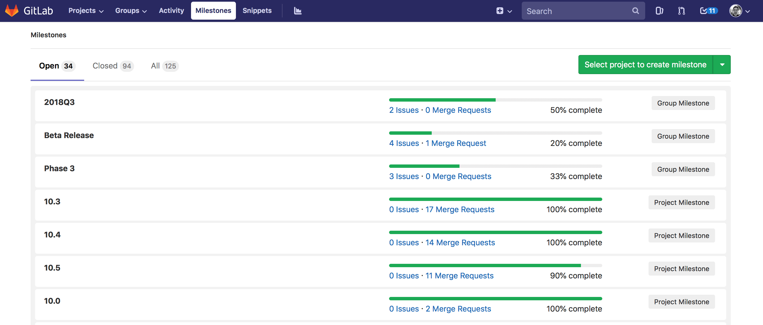Click the user avatar picture
The image size is (763, 325).
point(736,11)
